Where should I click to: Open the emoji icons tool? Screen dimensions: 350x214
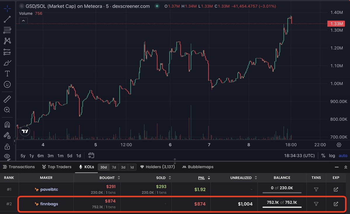(7, 85)
